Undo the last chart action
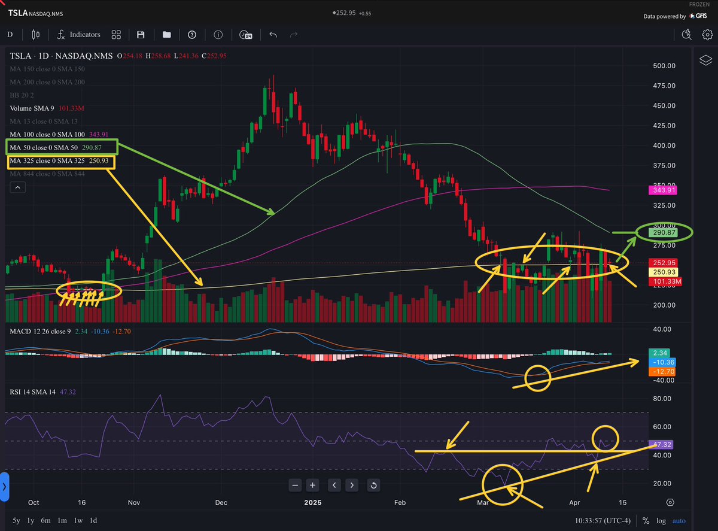Screen dimensions: 718x531 273,35
